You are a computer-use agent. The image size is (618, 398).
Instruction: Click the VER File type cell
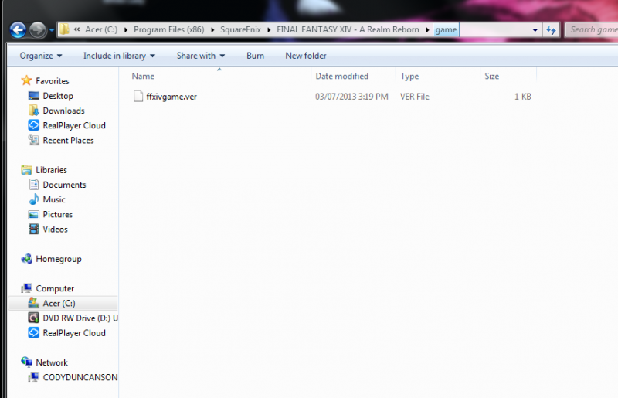(x=415, y=97)
